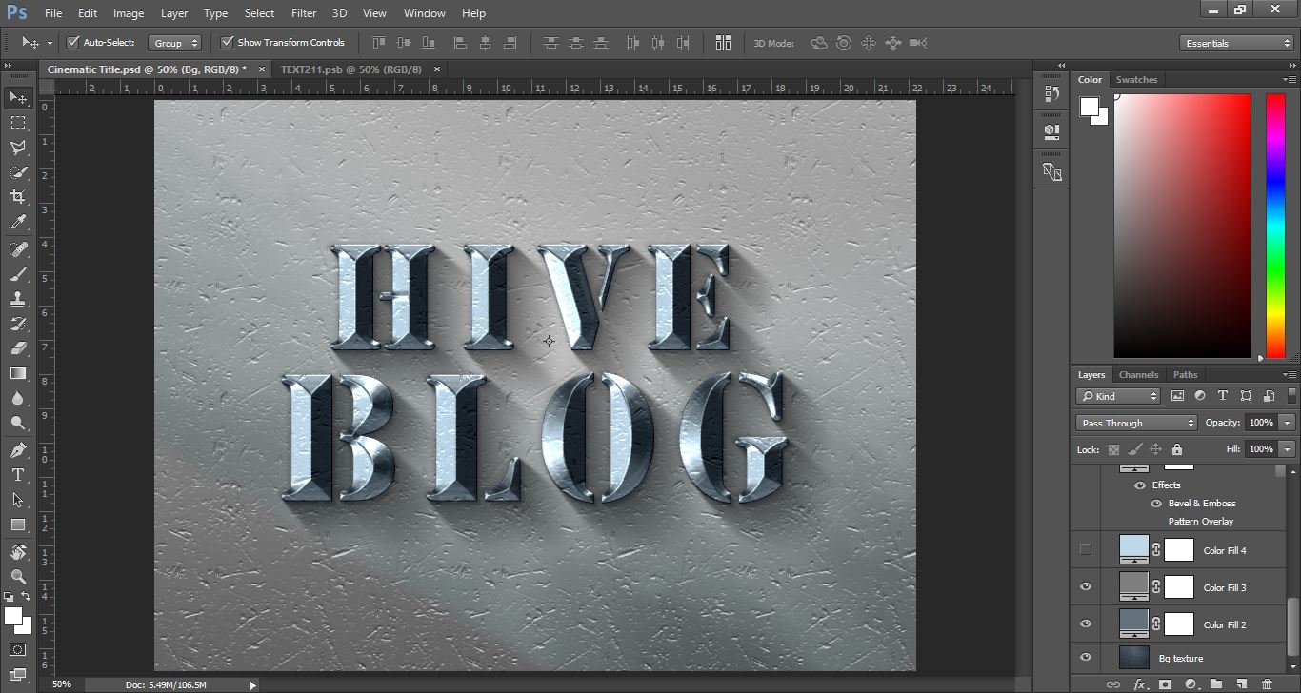
Task: Toggle Lock all padlock
Action: [1177, 449]
